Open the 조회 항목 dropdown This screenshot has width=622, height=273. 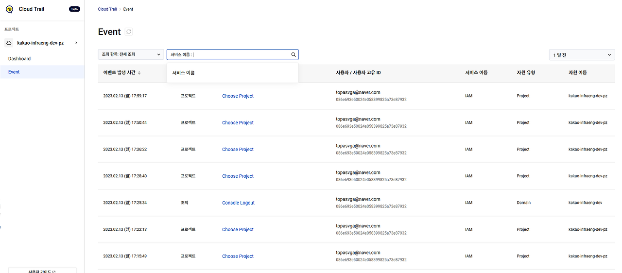pos(131,55)
